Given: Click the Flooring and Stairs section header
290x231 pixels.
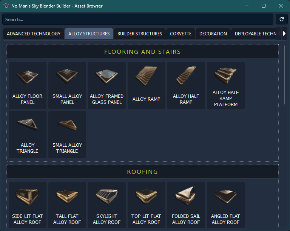Looking at the screenshot, I should pyautogui.click(x=143, y=52).
